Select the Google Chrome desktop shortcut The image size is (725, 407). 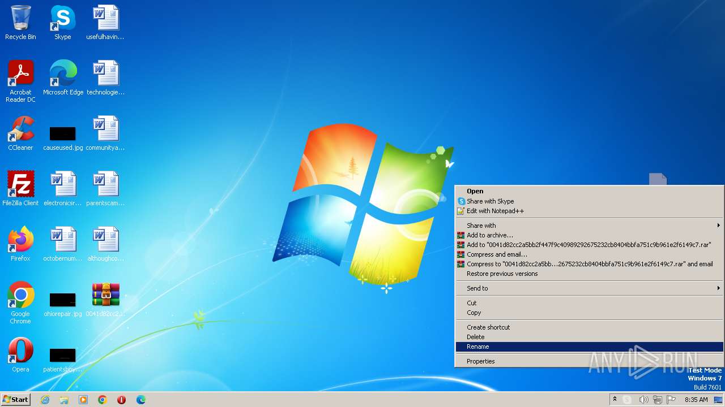click(20, 302)
